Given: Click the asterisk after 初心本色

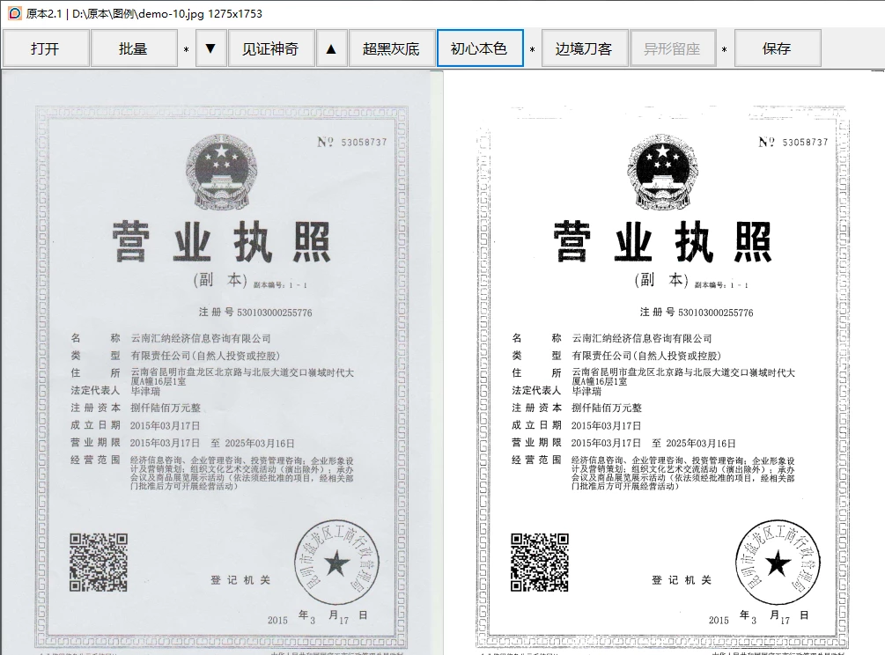Looking at the screenshot, I should [533, 50].
